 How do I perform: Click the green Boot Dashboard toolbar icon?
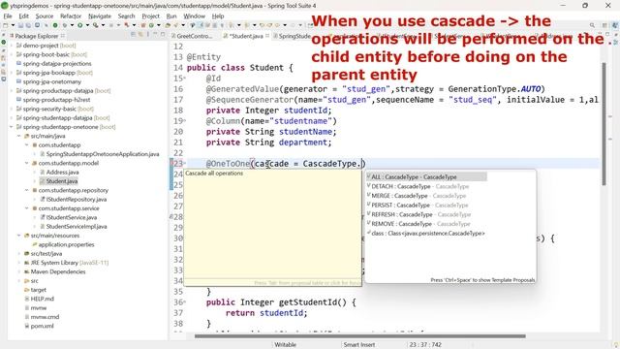(x=55, y=25)
